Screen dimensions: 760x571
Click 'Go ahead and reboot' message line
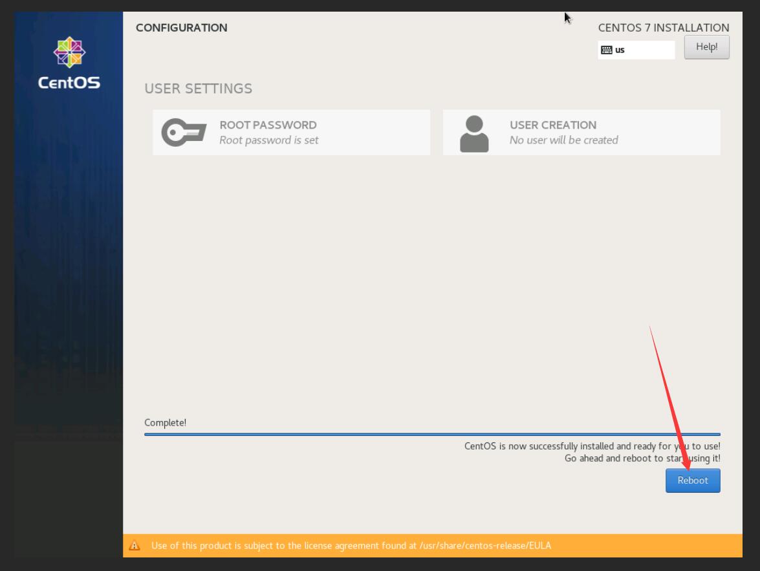[x=642, y=458]
